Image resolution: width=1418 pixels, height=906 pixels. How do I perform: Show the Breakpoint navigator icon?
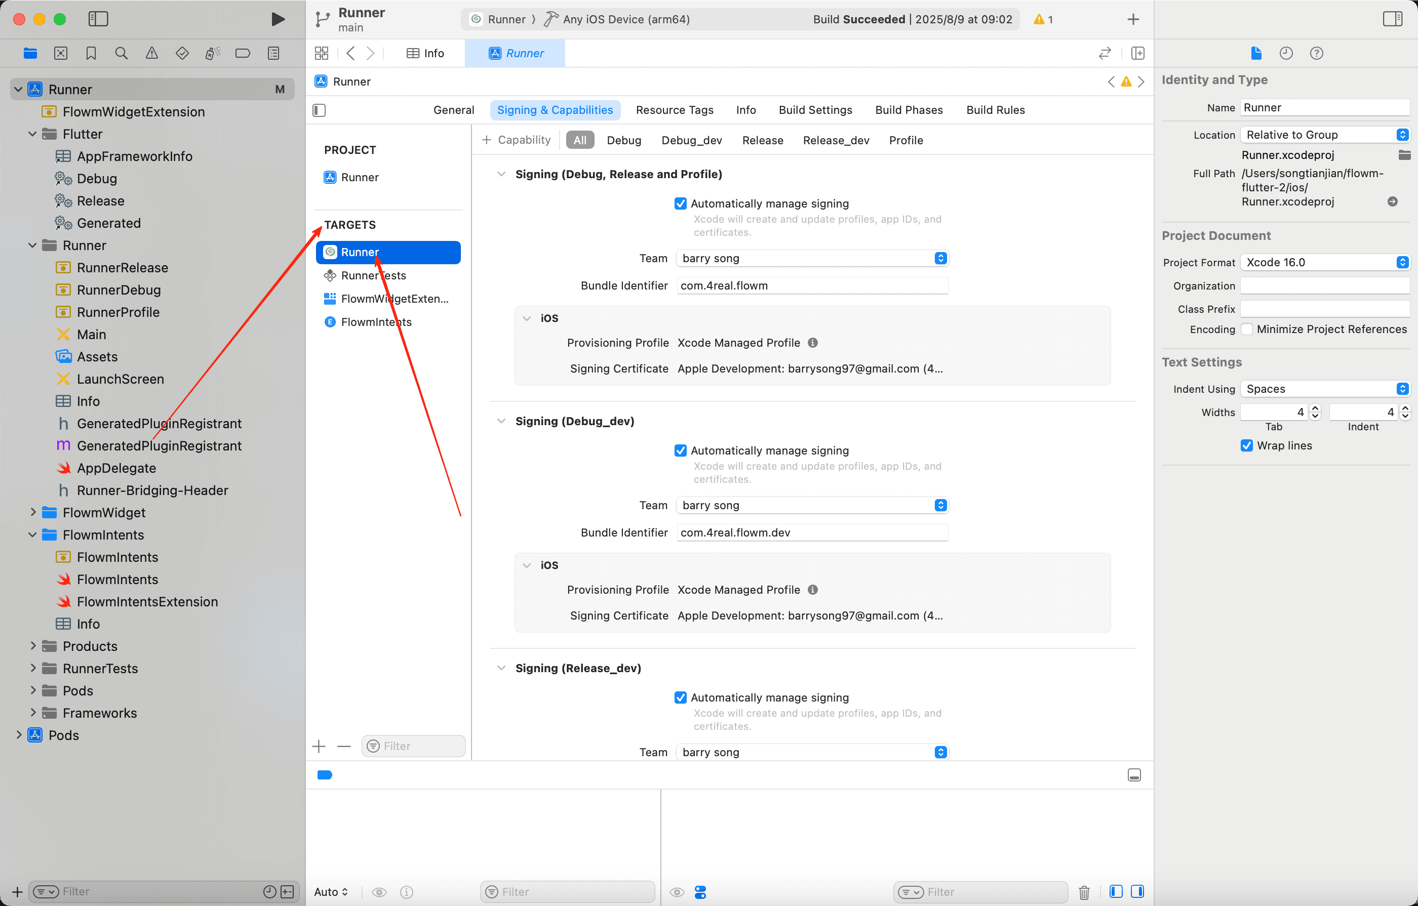(243, 53)
